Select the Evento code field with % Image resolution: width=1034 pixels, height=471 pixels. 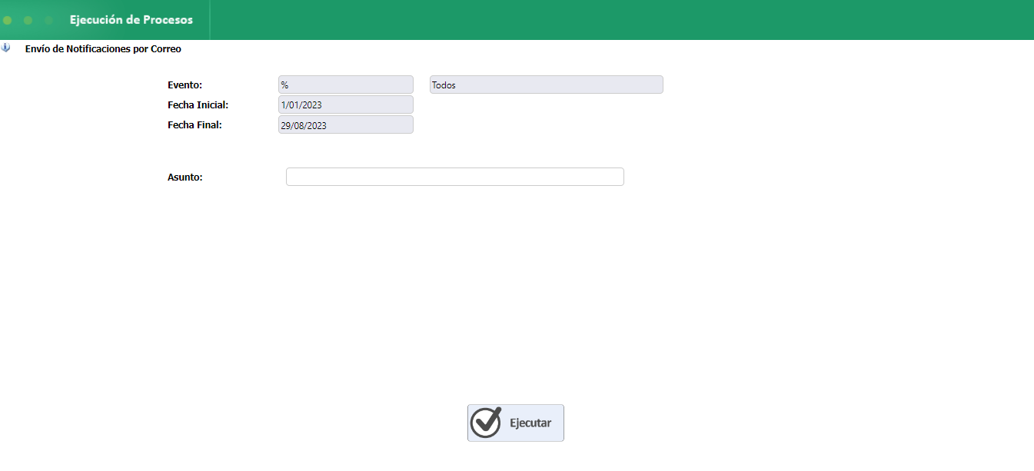pyautogui.click(x=346, y=85)
